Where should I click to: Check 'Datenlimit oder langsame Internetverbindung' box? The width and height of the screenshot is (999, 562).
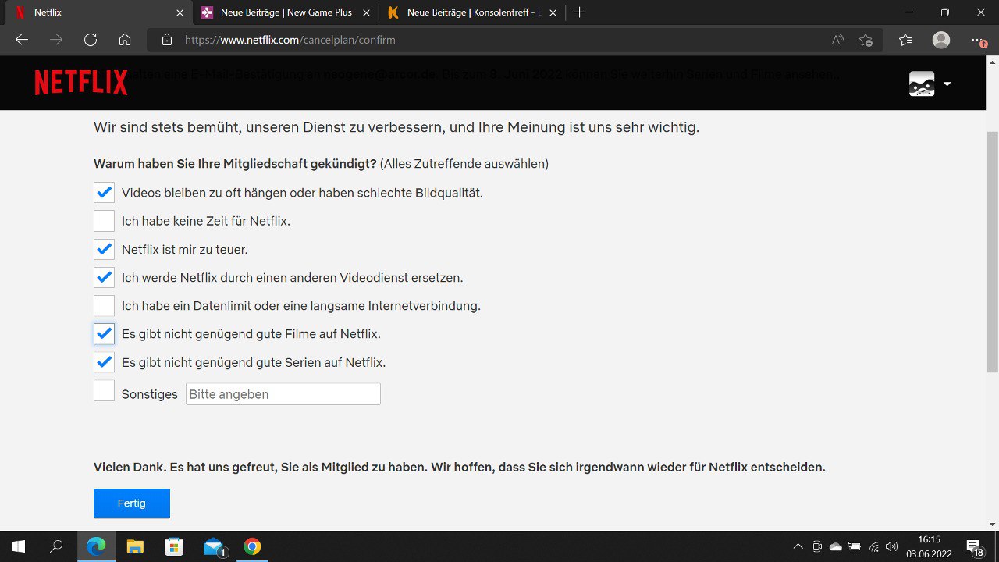tap(104, 305)
